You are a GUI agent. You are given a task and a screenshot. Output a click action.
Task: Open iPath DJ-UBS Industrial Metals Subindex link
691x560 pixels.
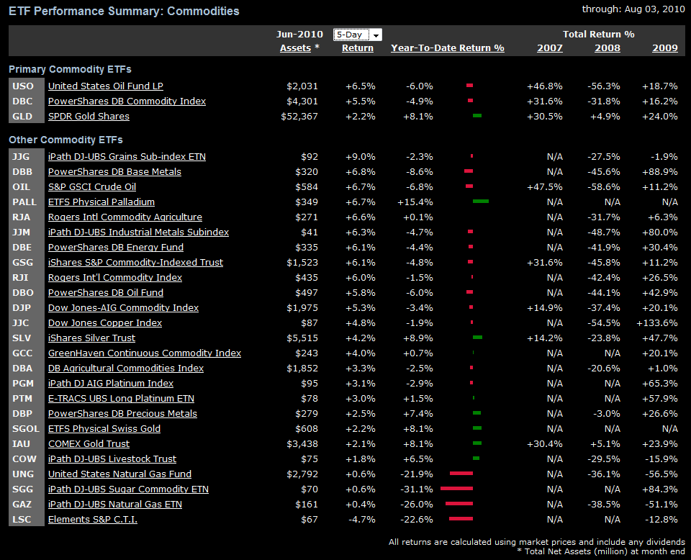(x=138, y=232)
